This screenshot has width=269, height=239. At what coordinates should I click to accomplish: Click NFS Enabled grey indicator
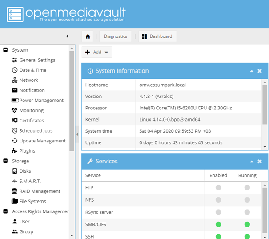[218, 200]
